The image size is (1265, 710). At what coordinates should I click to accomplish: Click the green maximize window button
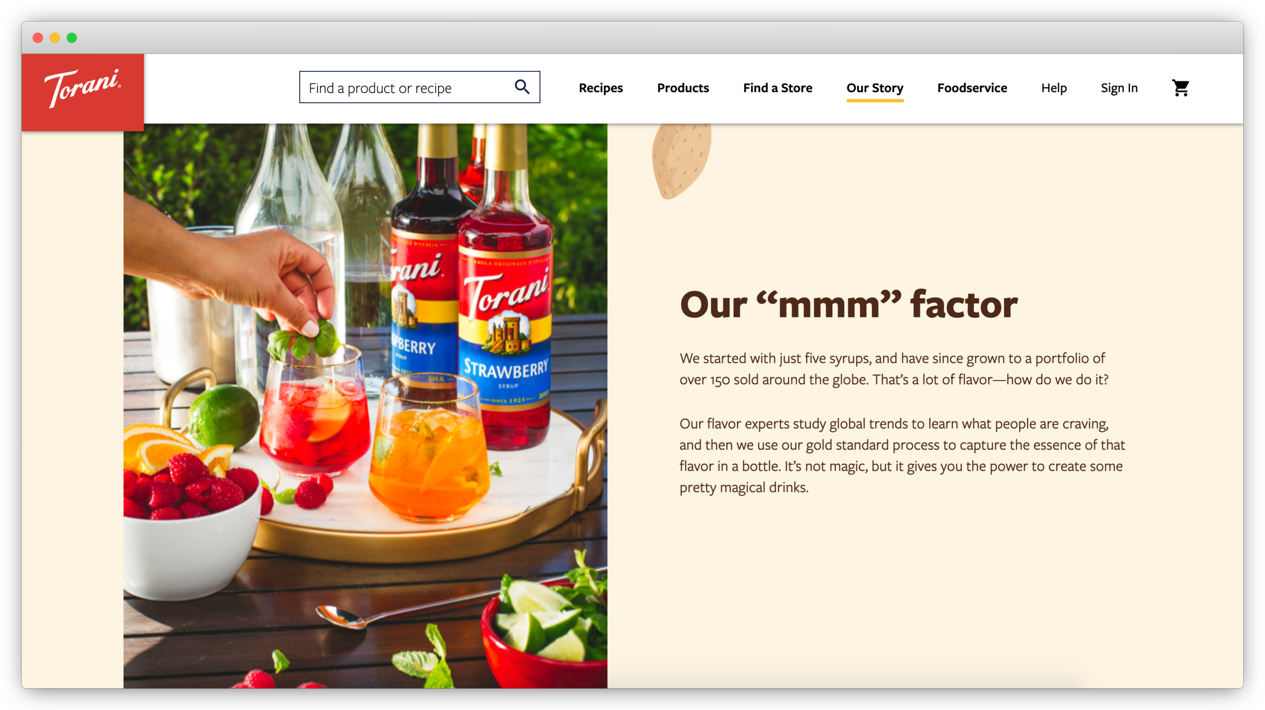[x=72, y=37]
